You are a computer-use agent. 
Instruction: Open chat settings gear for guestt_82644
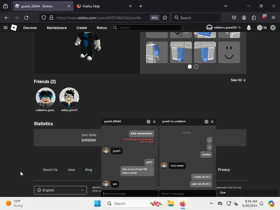click(148, 122)
